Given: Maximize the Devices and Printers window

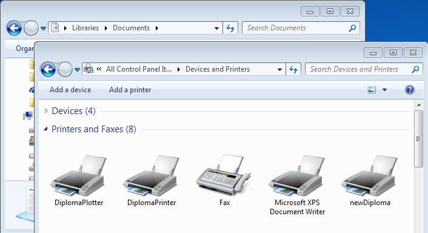Looking at the screenshot, I should click(x=393, y=52).
